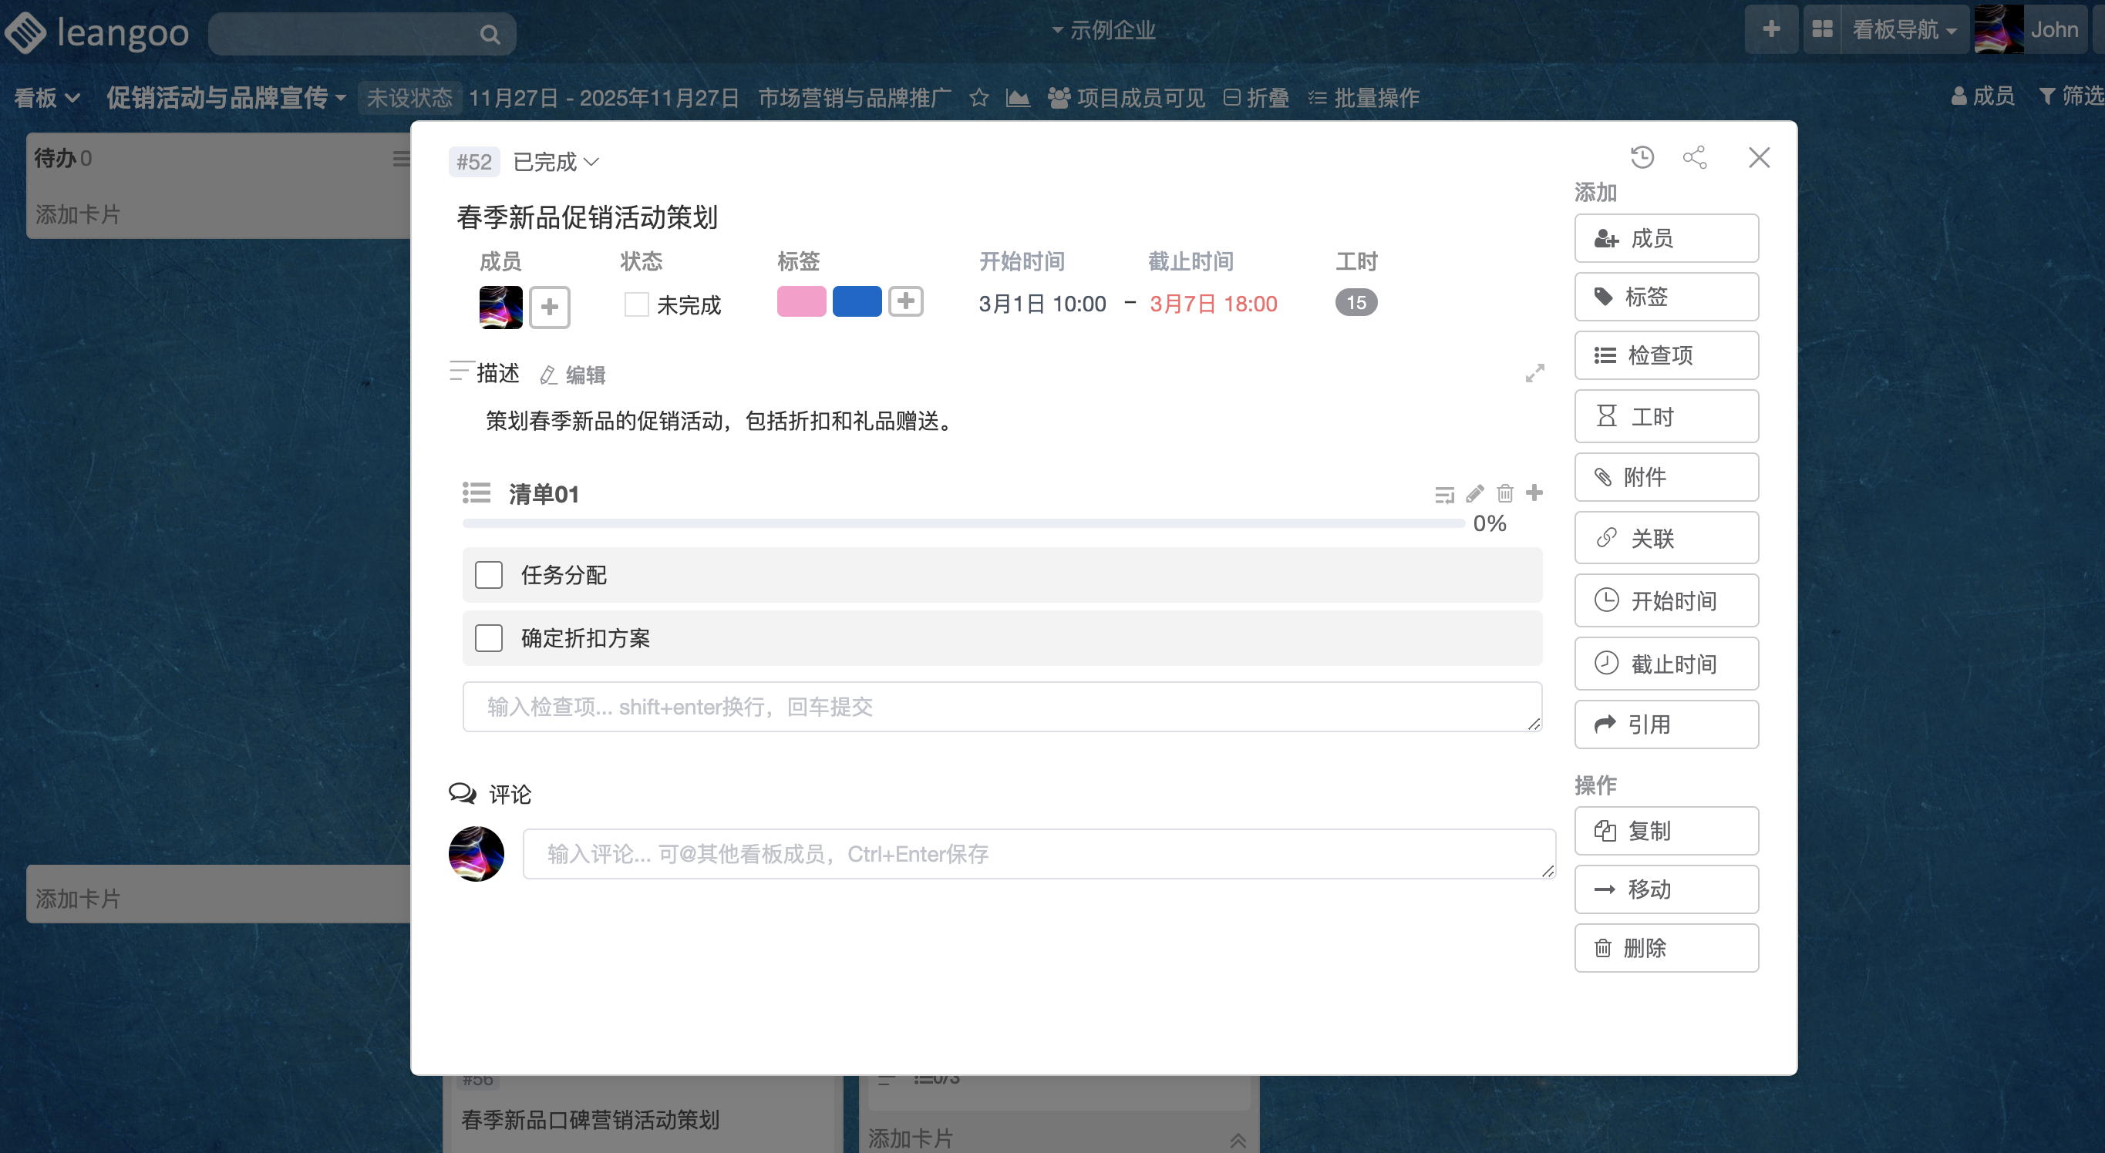Open the 已完成 list dropdown
Screen dimensions: 2105x1153
pyautogui.click(x=556, y=163)
